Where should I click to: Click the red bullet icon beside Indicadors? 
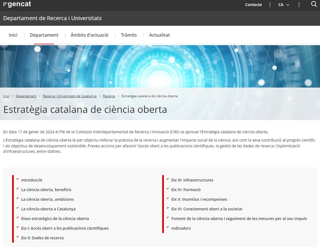pos(168,227)
